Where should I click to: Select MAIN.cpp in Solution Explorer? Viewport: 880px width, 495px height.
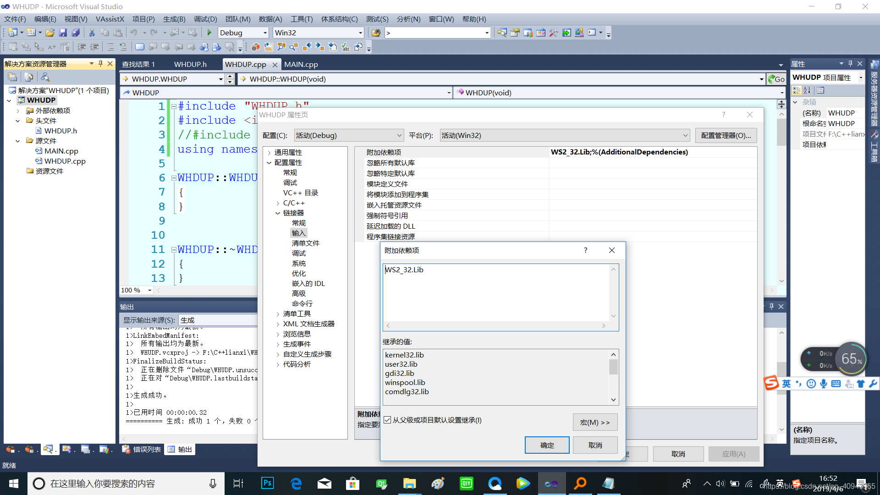[x=61, y=151]
